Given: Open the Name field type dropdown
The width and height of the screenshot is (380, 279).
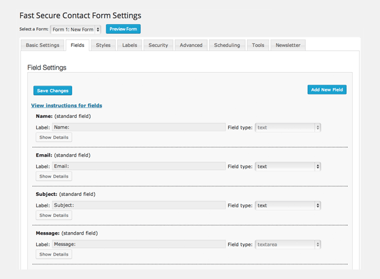Looking at the screenshot, I should click(288, 127).
